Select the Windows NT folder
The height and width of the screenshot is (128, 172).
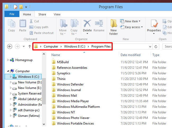point(66,112)
